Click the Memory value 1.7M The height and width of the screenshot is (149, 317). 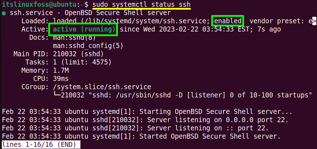click(x=61, y=71)
